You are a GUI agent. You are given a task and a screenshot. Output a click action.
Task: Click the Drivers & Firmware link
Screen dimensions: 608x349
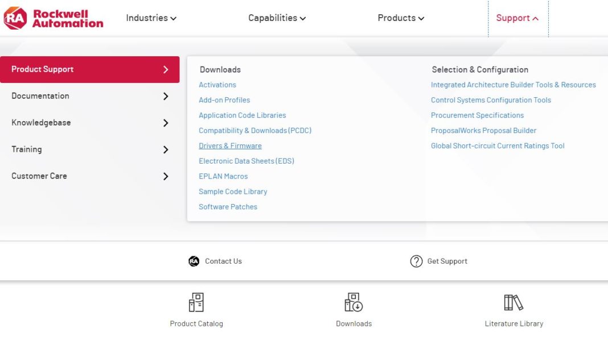click(x=230, y=146)
